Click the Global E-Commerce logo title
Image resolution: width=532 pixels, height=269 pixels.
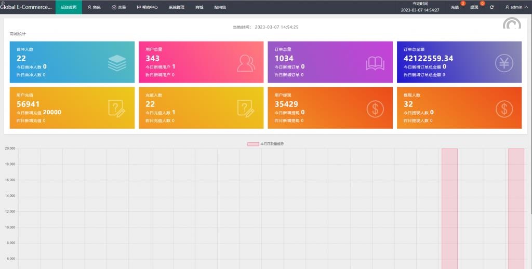pyautogui.click(x=26, y=7)
